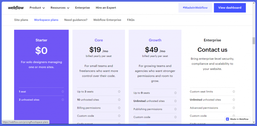
Task: Click the $19 /mo Core price
Action: click(99, 50)
